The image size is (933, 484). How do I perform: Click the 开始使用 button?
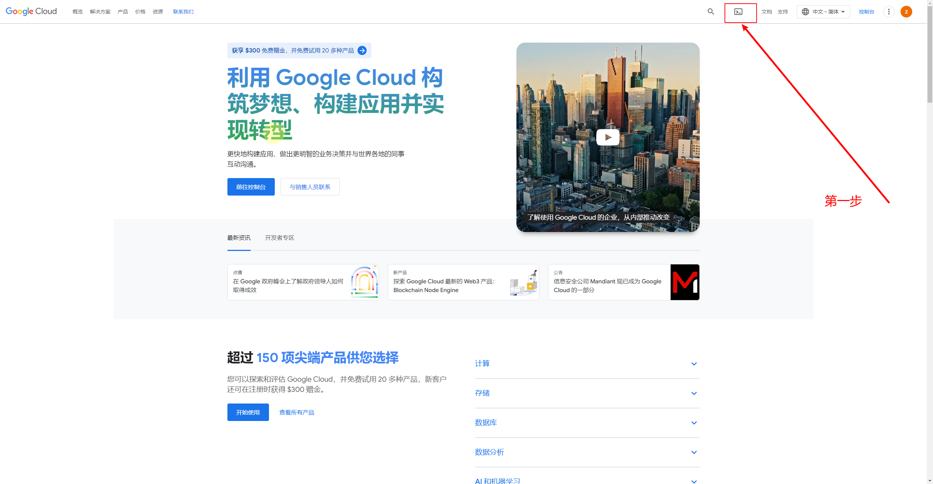coord(248,412)
